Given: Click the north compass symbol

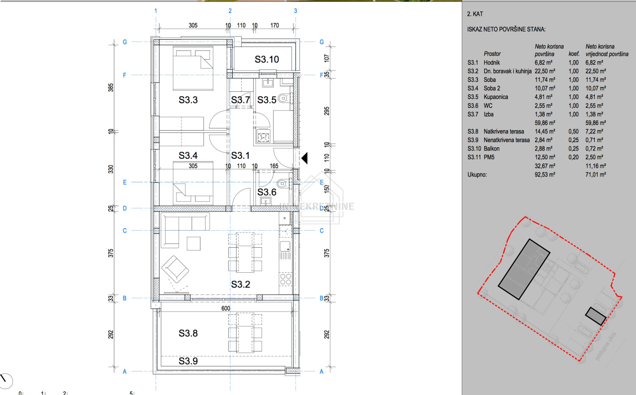Looking at the screenshot, I should (x=6, y=380).
